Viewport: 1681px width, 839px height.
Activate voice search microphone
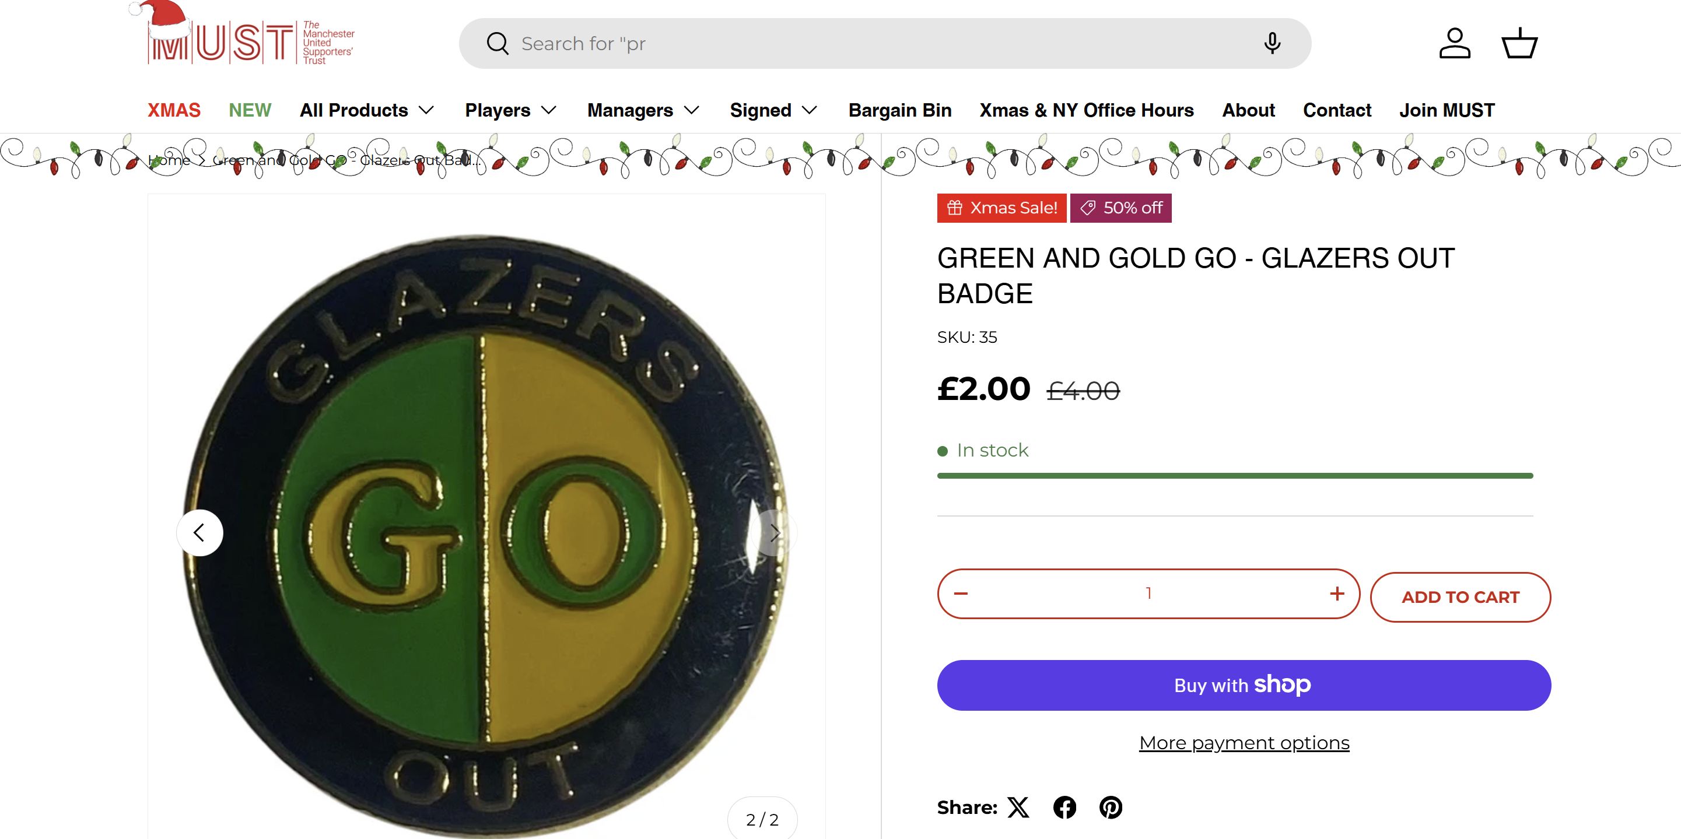pyautogui.click(x=1271, y=44)
